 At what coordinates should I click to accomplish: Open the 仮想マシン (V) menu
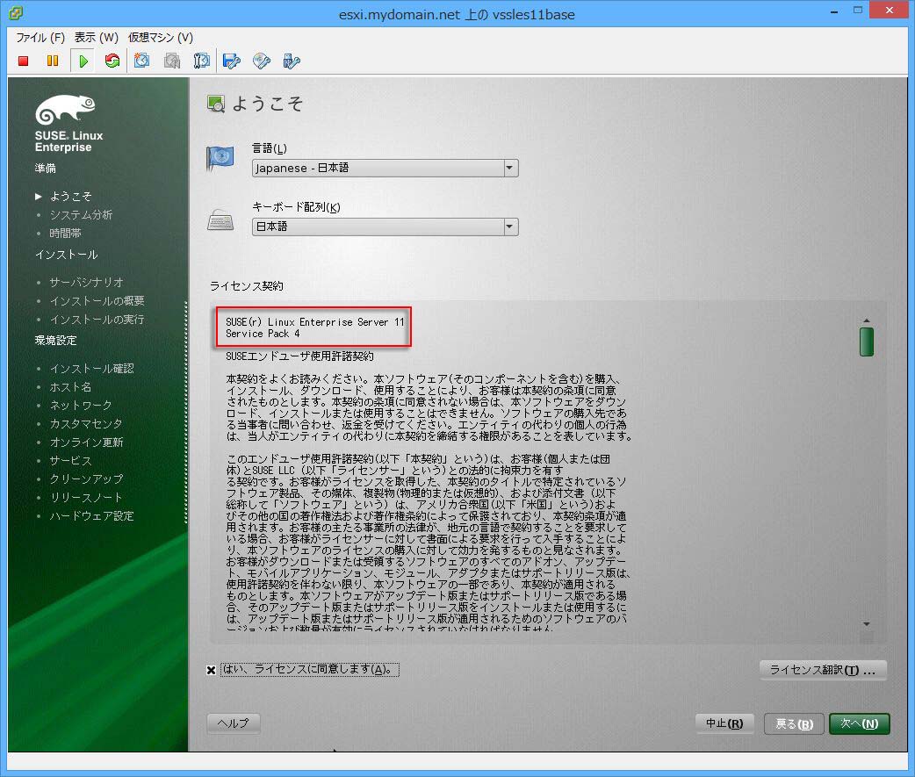point(161,38)
